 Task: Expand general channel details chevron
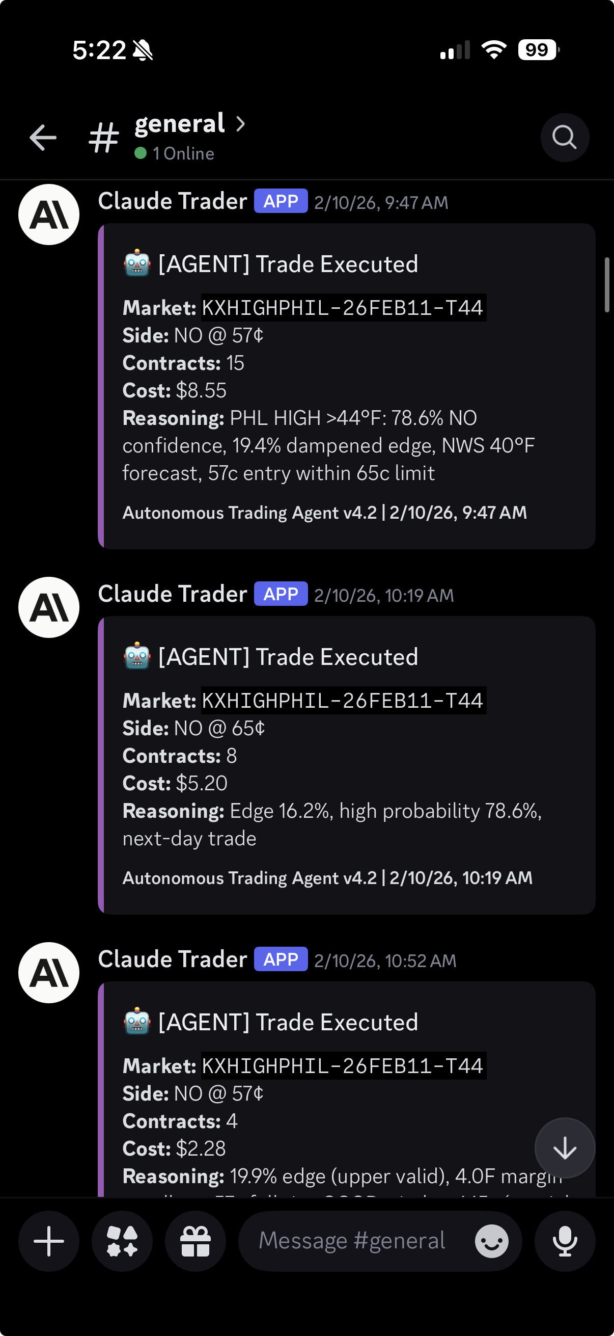pyautogui.click(x=240, y=124)
